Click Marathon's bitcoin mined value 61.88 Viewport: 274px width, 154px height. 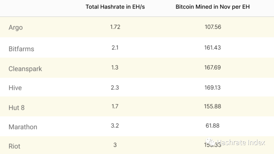pos(213,125)
